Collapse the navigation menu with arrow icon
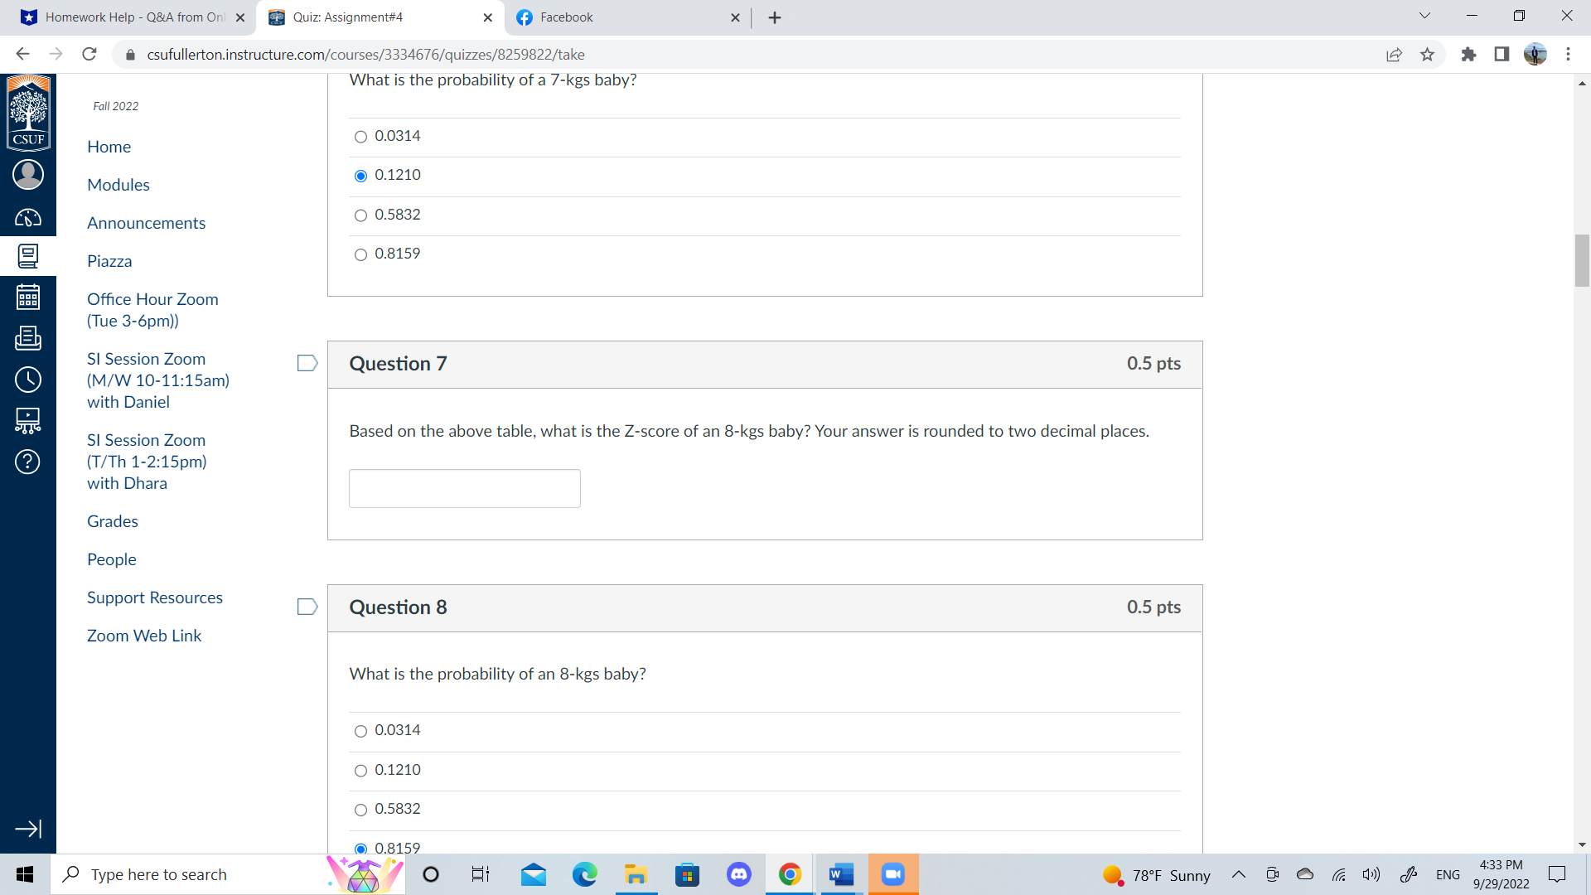1591x895 pixels. [x=27, y=828]
